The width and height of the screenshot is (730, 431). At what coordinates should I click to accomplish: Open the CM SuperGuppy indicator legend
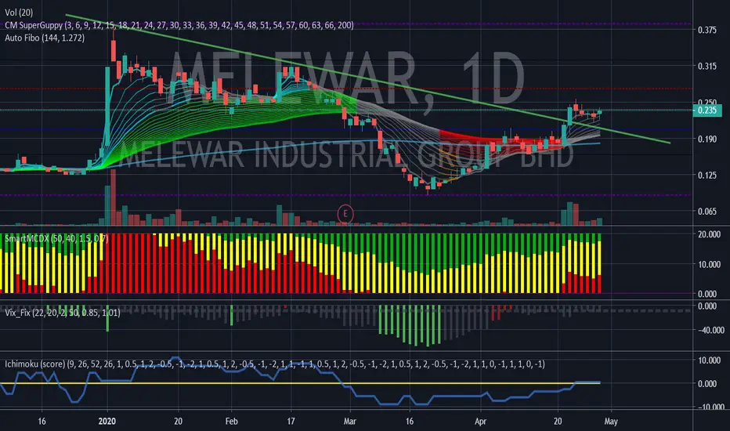coord(179,25)
